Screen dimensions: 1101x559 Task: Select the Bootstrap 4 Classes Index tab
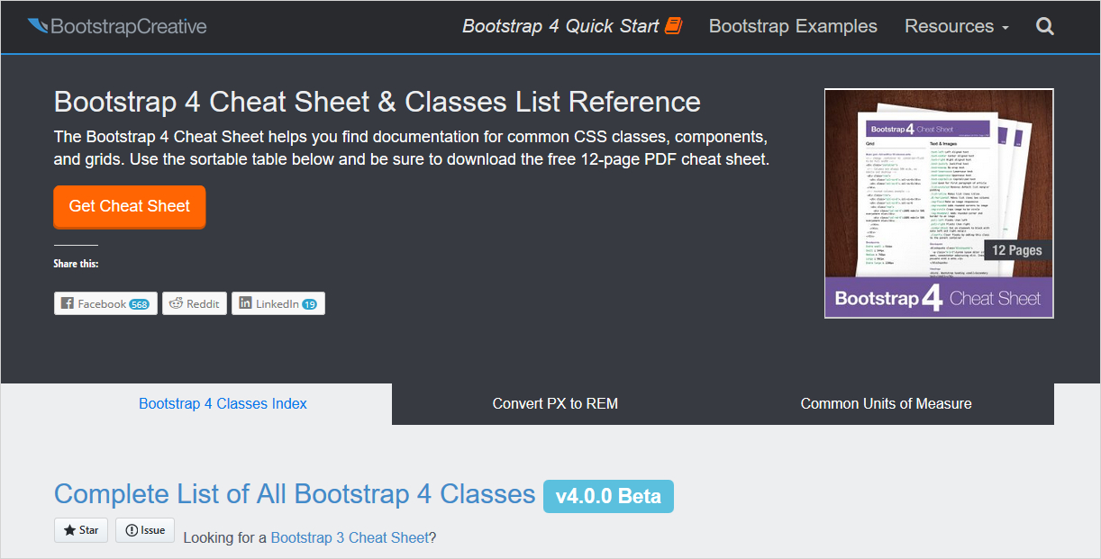(223, 403)
